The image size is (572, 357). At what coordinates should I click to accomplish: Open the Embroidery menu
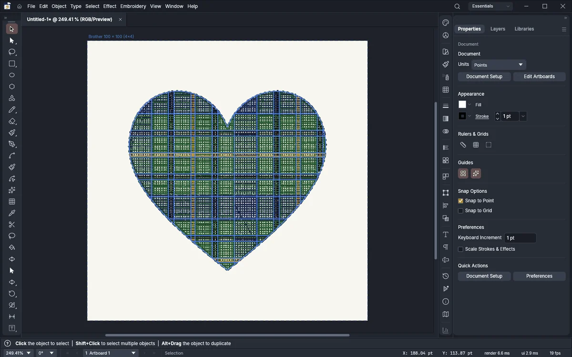coord(133,6)
